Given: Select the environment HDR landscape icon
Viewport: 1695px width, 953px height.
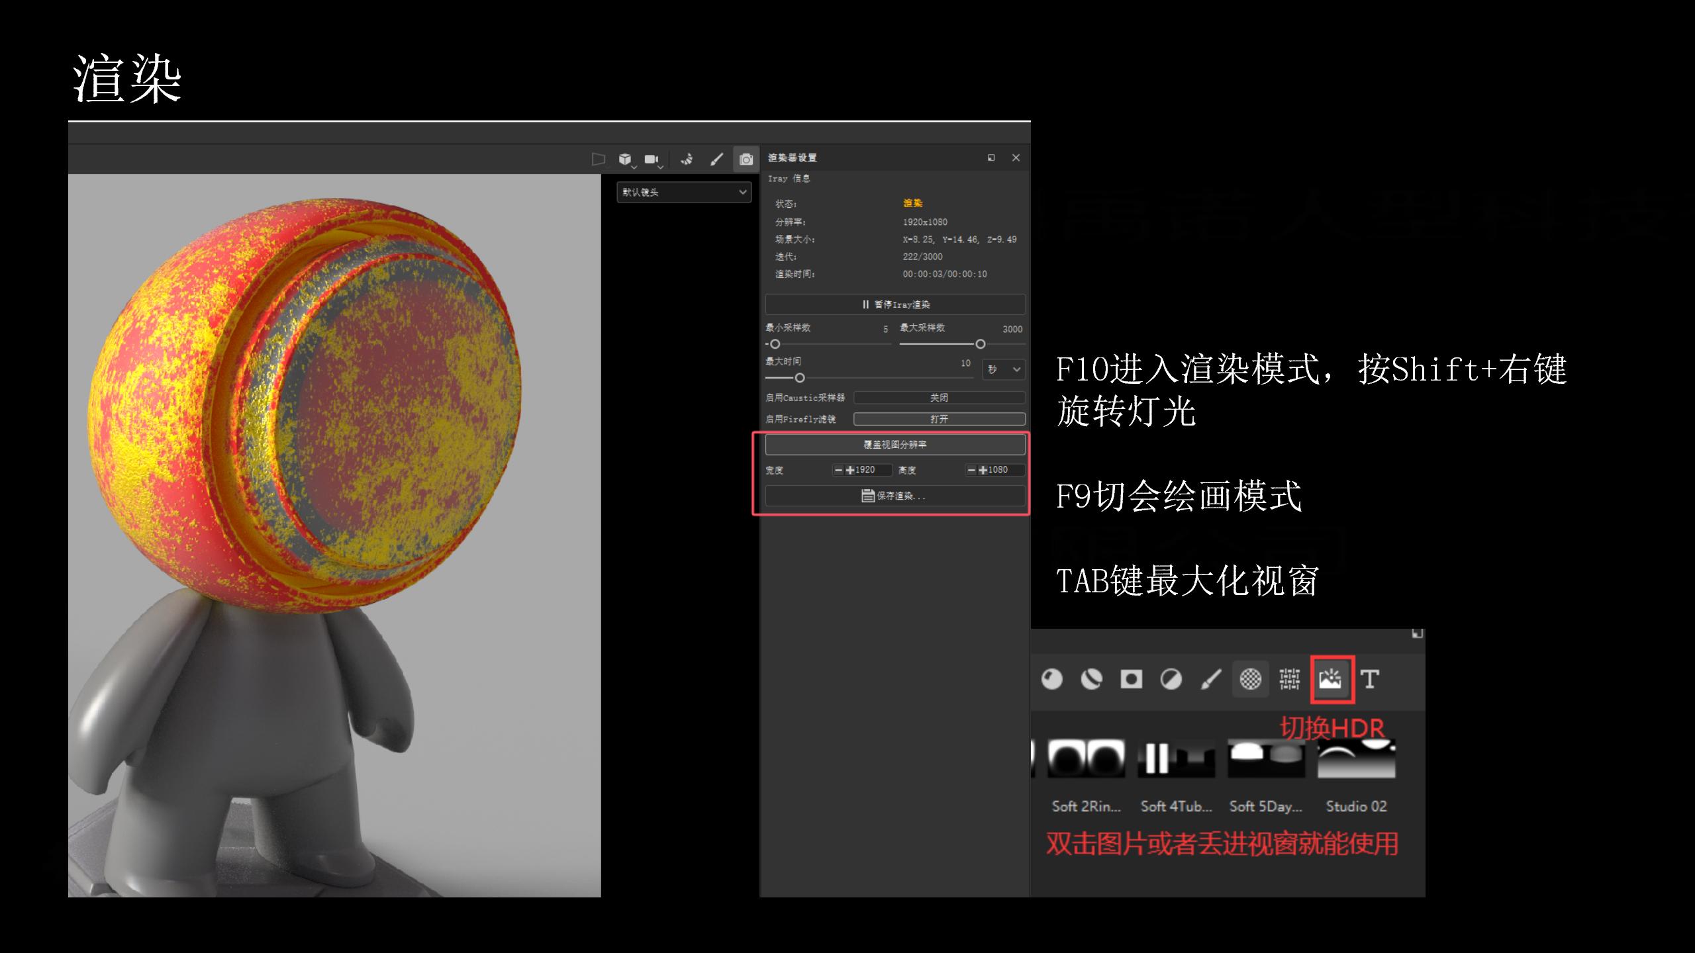Looking at the screenshot, I should click(1330, 680).
